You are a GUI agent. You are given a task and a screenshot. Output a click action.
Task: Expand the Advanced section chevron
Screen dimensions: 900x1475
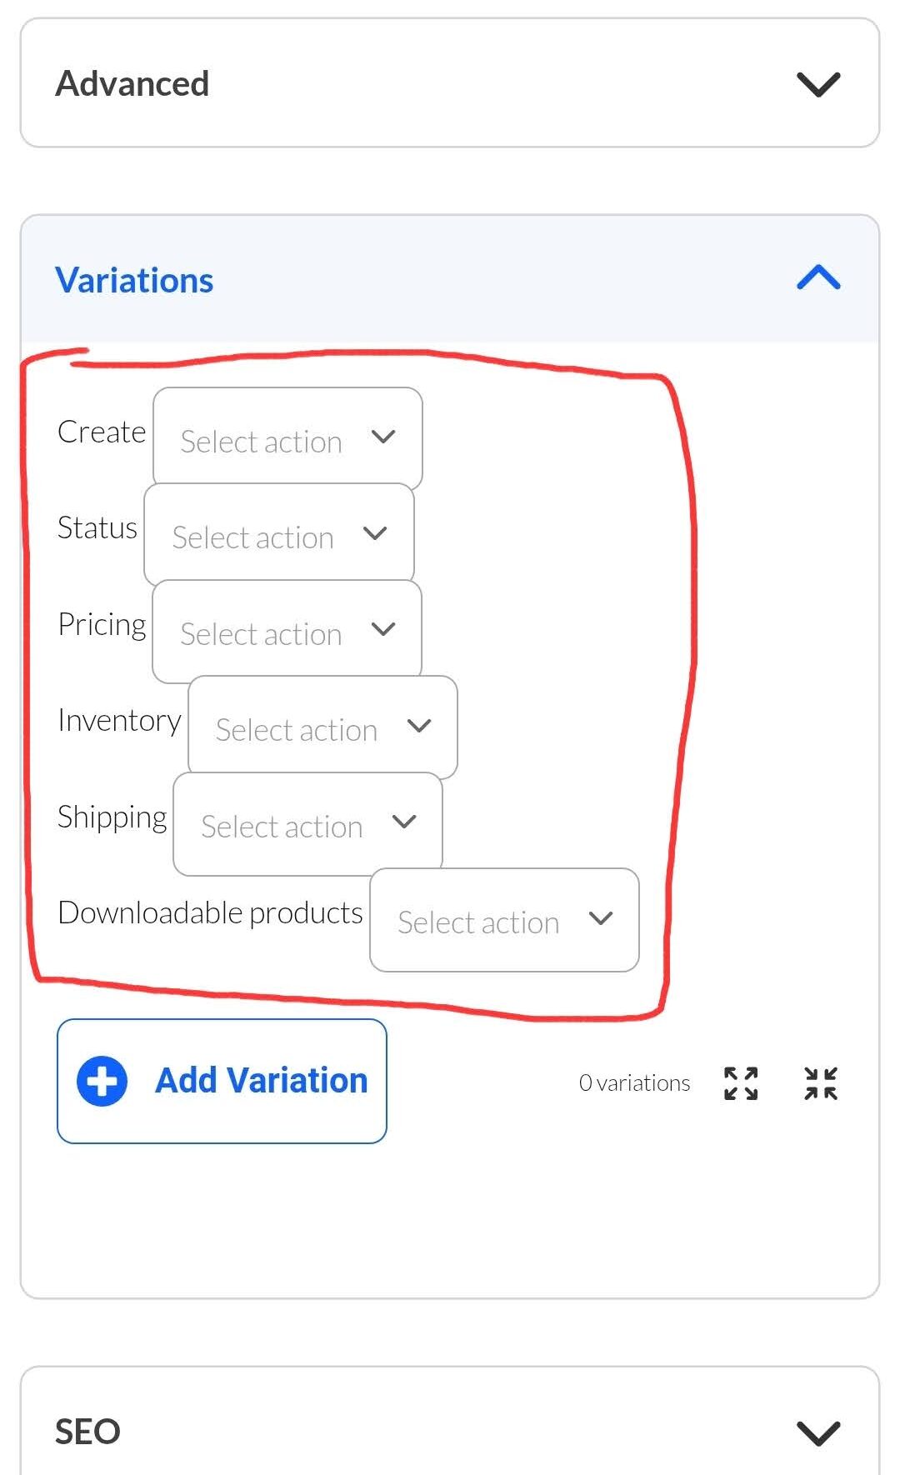click(x=818, y=84)
